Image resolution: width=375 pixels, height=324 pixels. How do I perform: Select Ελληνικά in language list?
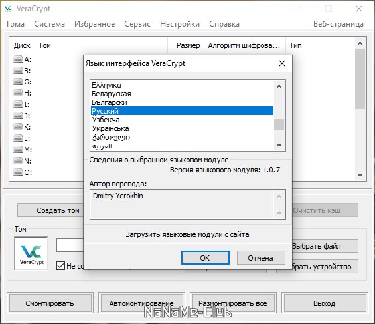(x=182, y=85)
